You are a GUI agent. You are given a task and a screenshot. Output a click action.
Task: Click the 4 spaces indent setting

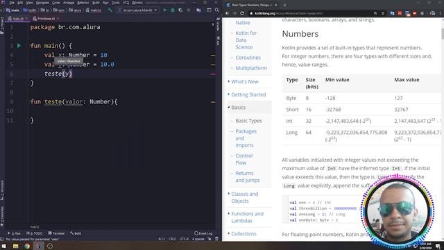pos(198,239)
